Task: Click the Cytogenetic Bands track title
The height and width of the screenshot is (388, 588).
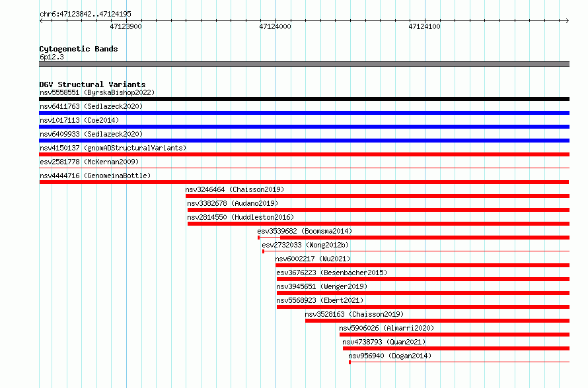Action: tap(79, 49)
